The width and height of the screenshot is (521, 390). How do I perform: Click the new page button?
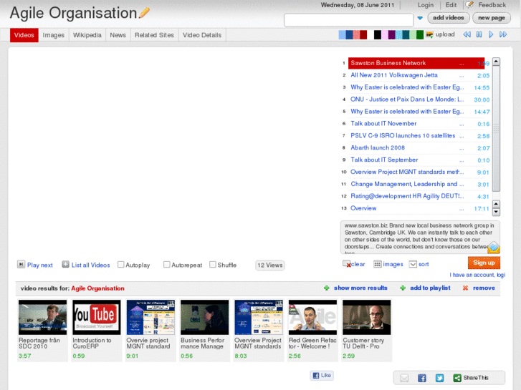pos(492,18)
